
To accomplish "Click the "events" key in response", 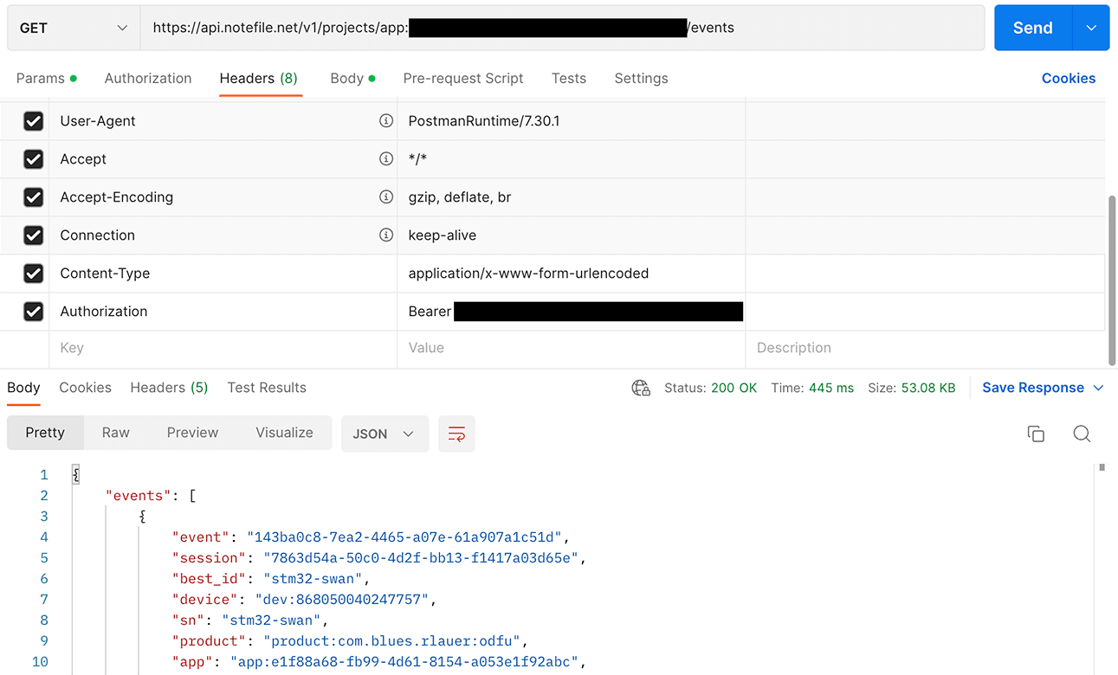I will [139, 496].
